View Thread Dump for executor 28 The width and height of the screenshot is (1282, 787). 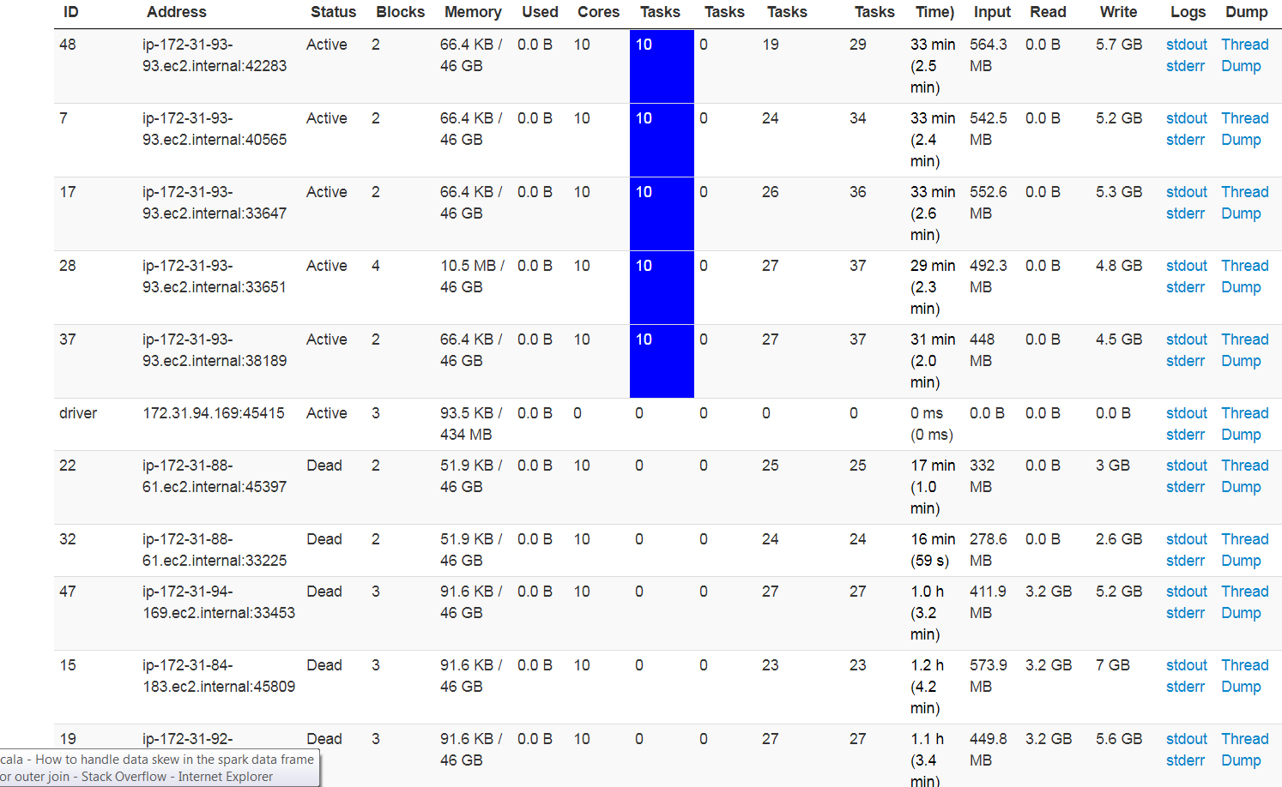click(x=1244, y=276)
